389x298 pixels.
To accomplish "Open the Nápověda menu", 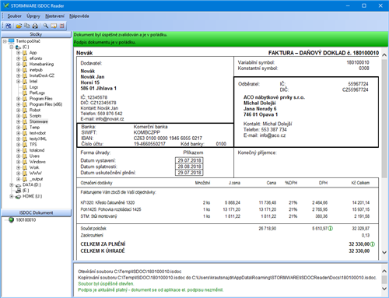I will click(x=79, y=16).
